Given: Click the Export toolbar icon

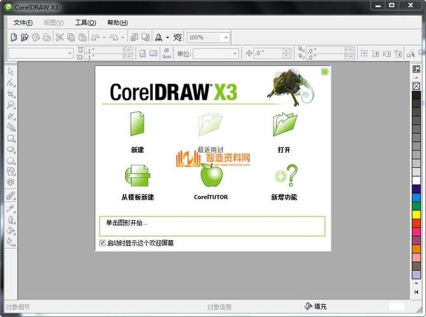Looking at the screenshot, I should (145, 37).
